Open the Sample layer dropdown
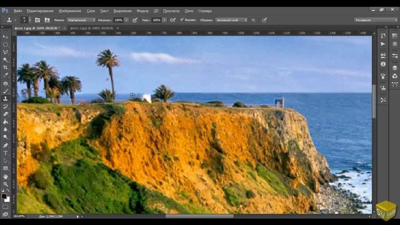Viewport: 400px width, 225px height. 231,20
